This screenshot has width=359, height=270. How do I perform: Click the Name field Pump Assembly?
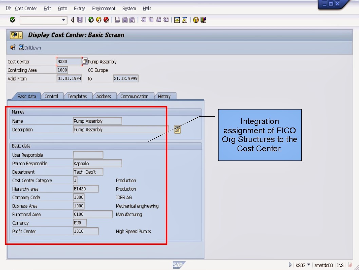97,121
